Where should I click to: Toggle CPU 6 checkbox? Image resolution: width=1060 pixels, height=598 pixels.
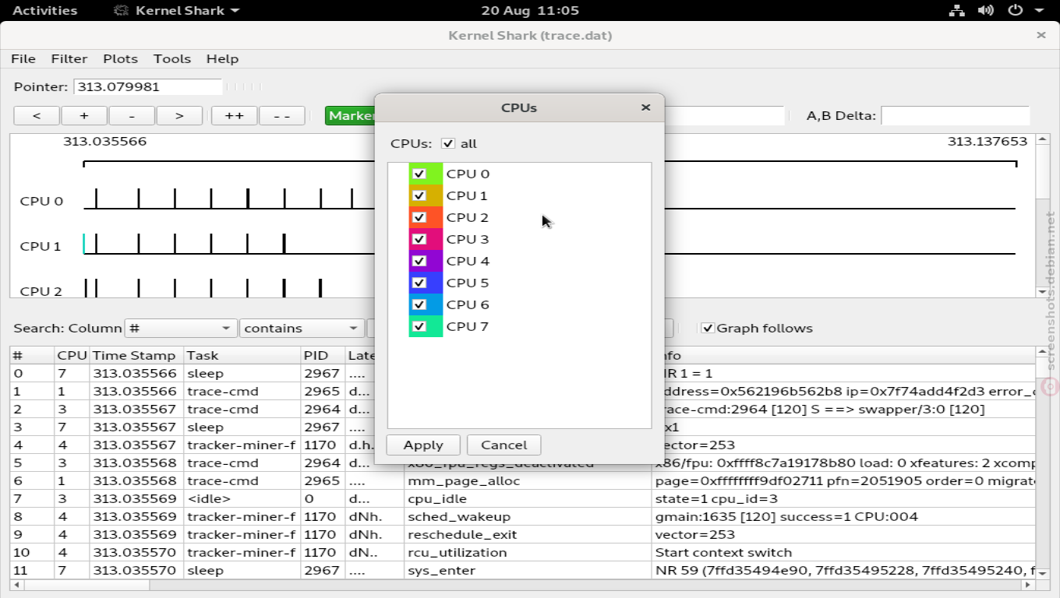[x=419, y=304]
